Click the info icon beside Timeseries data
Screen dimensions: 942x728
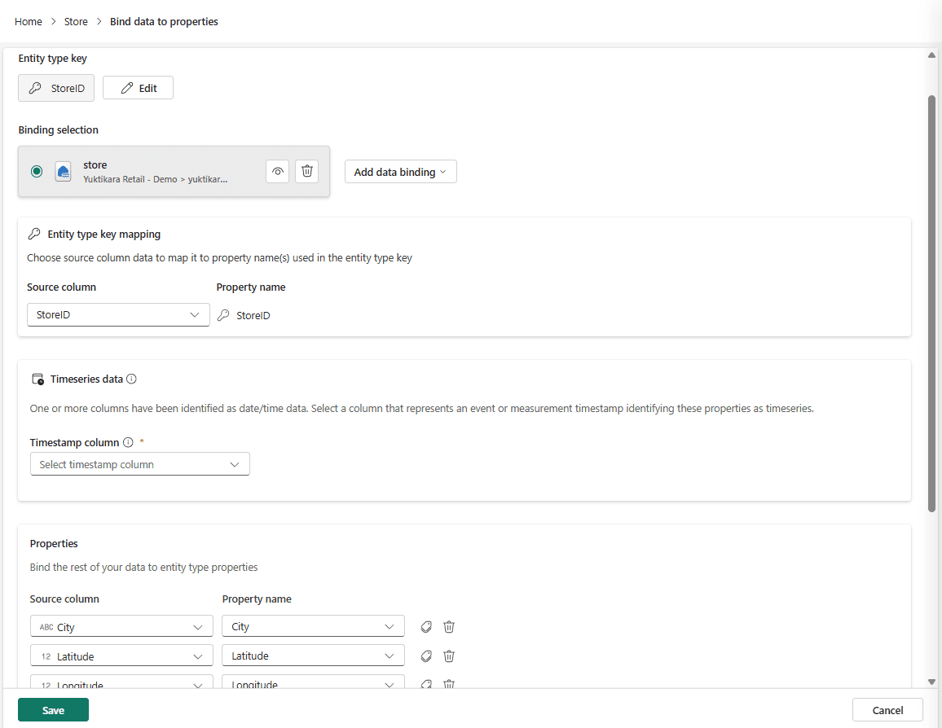[131, 379]
